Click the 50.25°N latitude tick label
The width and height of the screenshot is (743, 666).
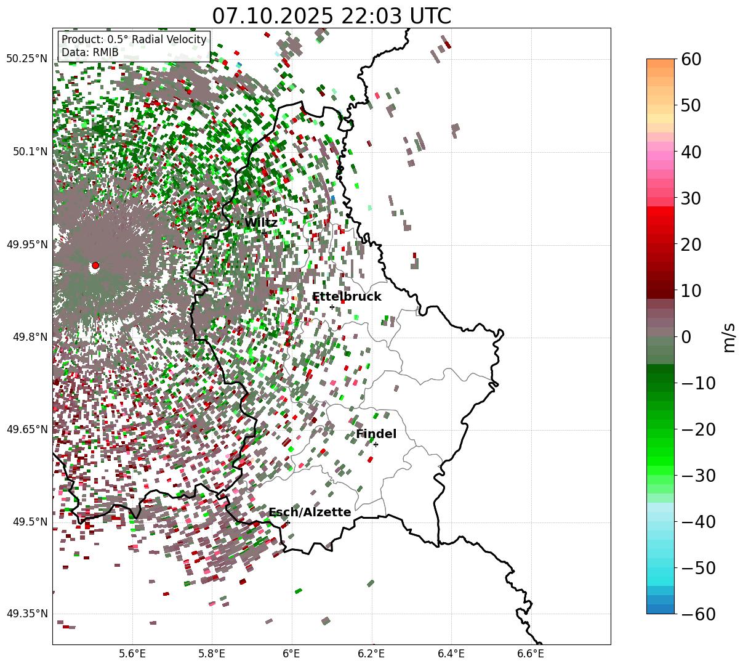(26, 59)
